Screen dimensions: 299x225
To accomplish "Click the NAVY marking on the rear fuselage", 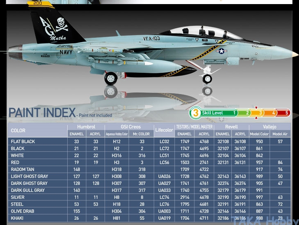I will click(x=66, y=52).
